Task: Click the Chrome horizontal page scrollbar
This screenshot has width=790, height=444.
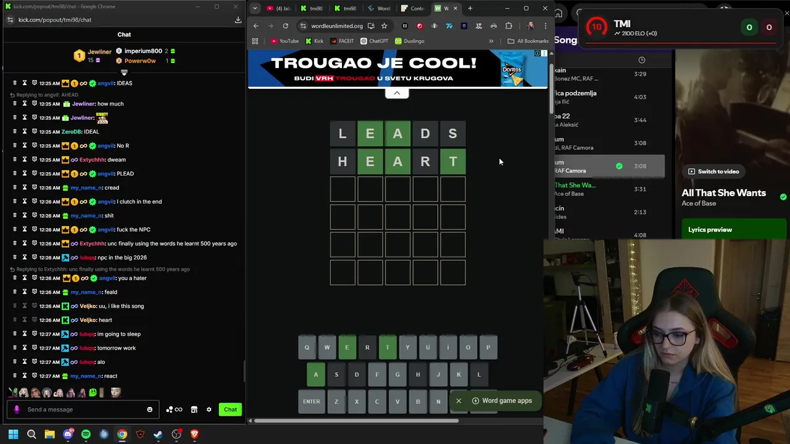Action: coord(355,421)
